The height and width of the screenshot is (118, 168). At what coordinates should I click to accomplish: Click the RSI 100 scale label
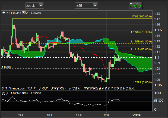click(x=157, y=93)
